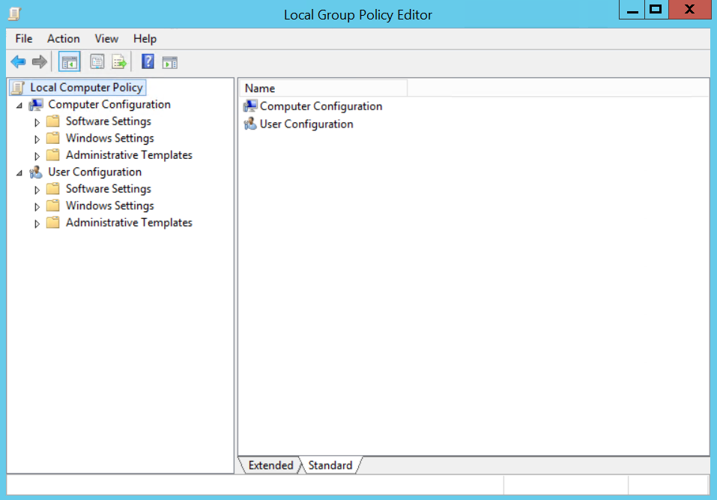This screenshot has height=500, width=717.
Task: Select Administrative Templates label under User Configuration
Action: [x=129, y=223]
